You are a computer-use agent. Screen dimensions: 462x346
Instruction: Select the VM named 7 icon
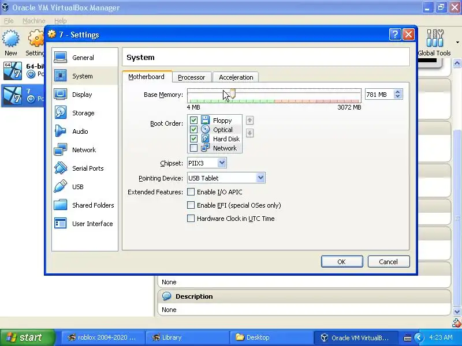coord(12,95)
